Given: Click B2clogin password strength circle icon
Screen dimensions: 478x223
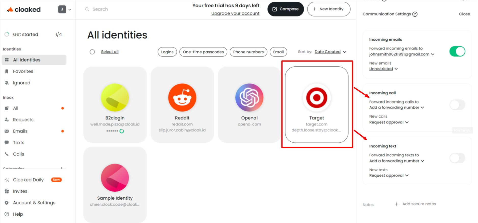Looking at the screenshot, I should pos(122,131).
